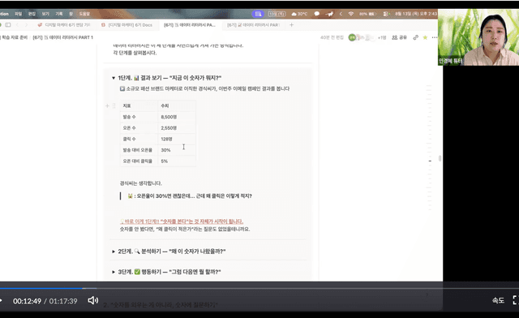
Task: Click the 각 단계를 살펴봅시다 line
Action: (x=135, y=53)
